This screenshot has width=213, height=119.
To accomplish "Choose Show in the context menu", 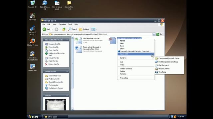I will (x=136, y=49).
